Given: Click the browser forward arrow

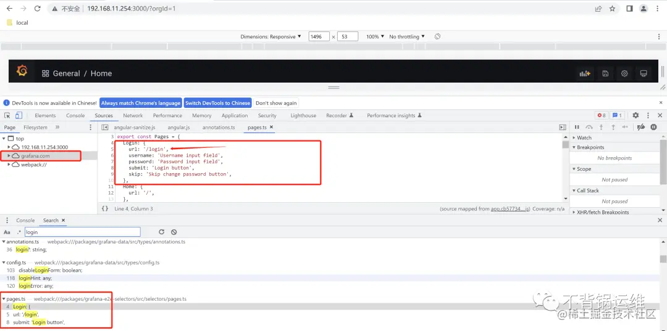Looking at the screenshot, I should [x=23, y=9].
